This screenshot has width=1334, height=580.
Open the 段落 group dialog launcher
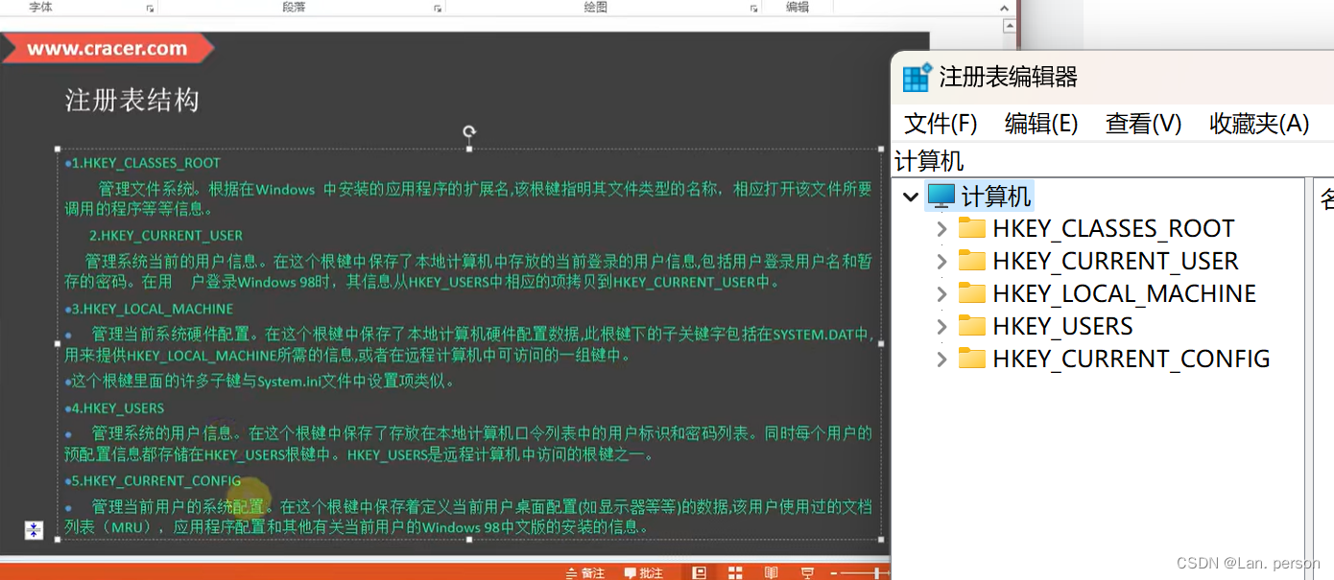tap(437, 8)
